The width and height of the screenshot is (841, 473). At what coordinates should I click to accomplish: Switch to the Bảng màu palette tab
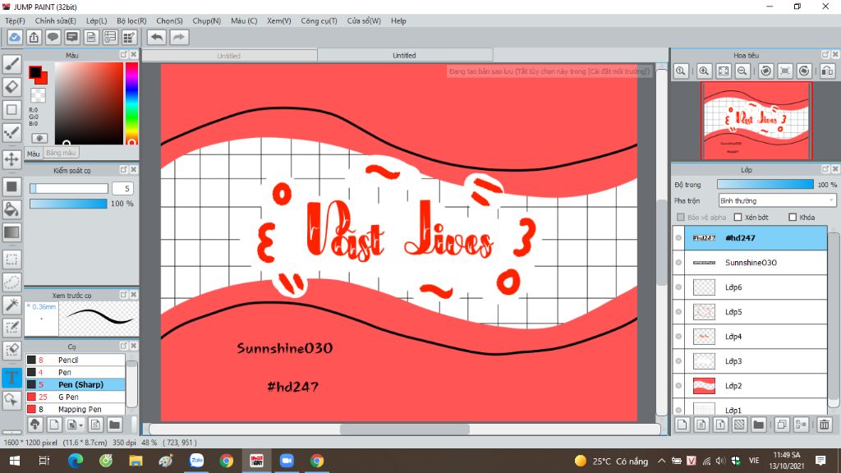point(61,153)
